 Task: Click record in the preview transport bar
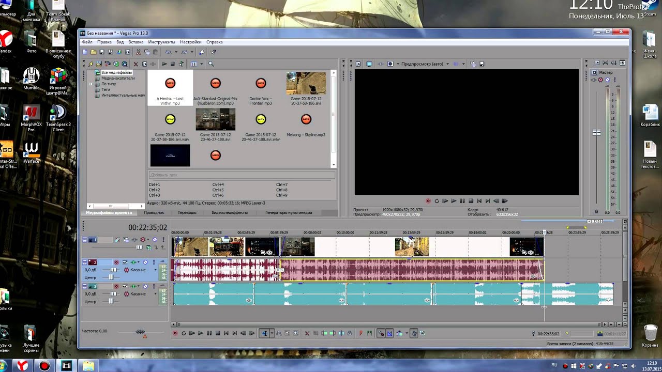point(428,201)
